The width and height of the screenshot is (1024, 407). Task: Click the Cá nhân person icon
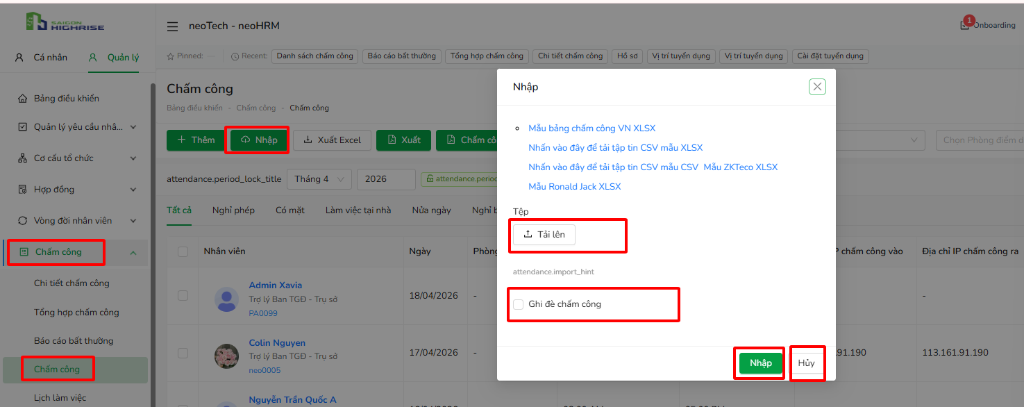pos(19,58)
